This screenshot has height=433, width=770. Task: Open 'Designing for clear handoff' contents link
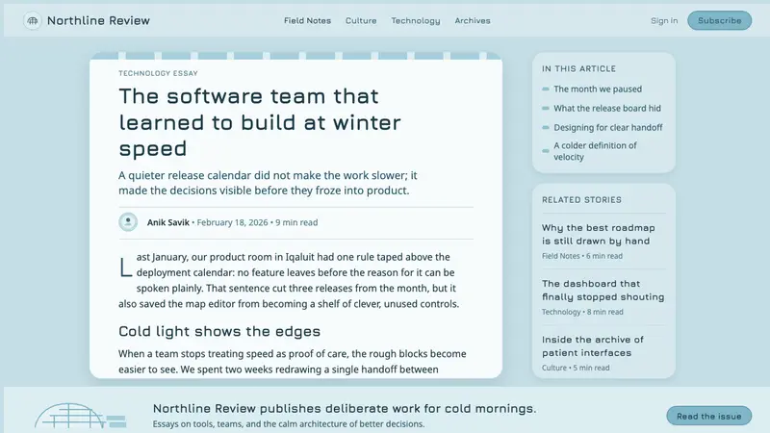click(608, 128)
